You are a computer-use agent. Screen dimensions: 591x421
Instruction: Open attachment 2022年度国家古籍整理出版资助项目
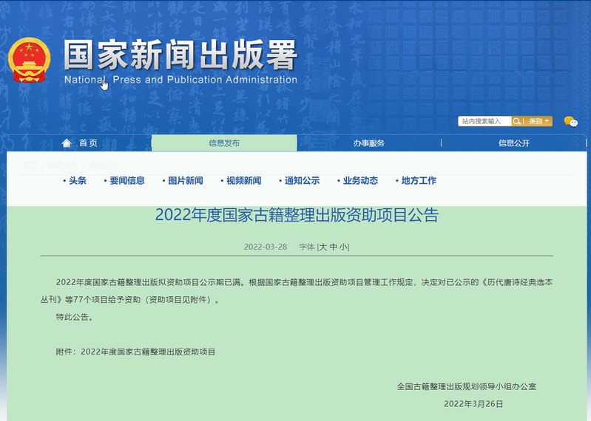(148, 352)
